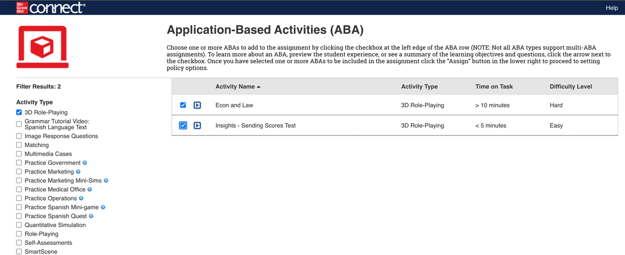Screen dimensions: 625x255
Task: Click the Time on Task column header
Action: [494, 87]
